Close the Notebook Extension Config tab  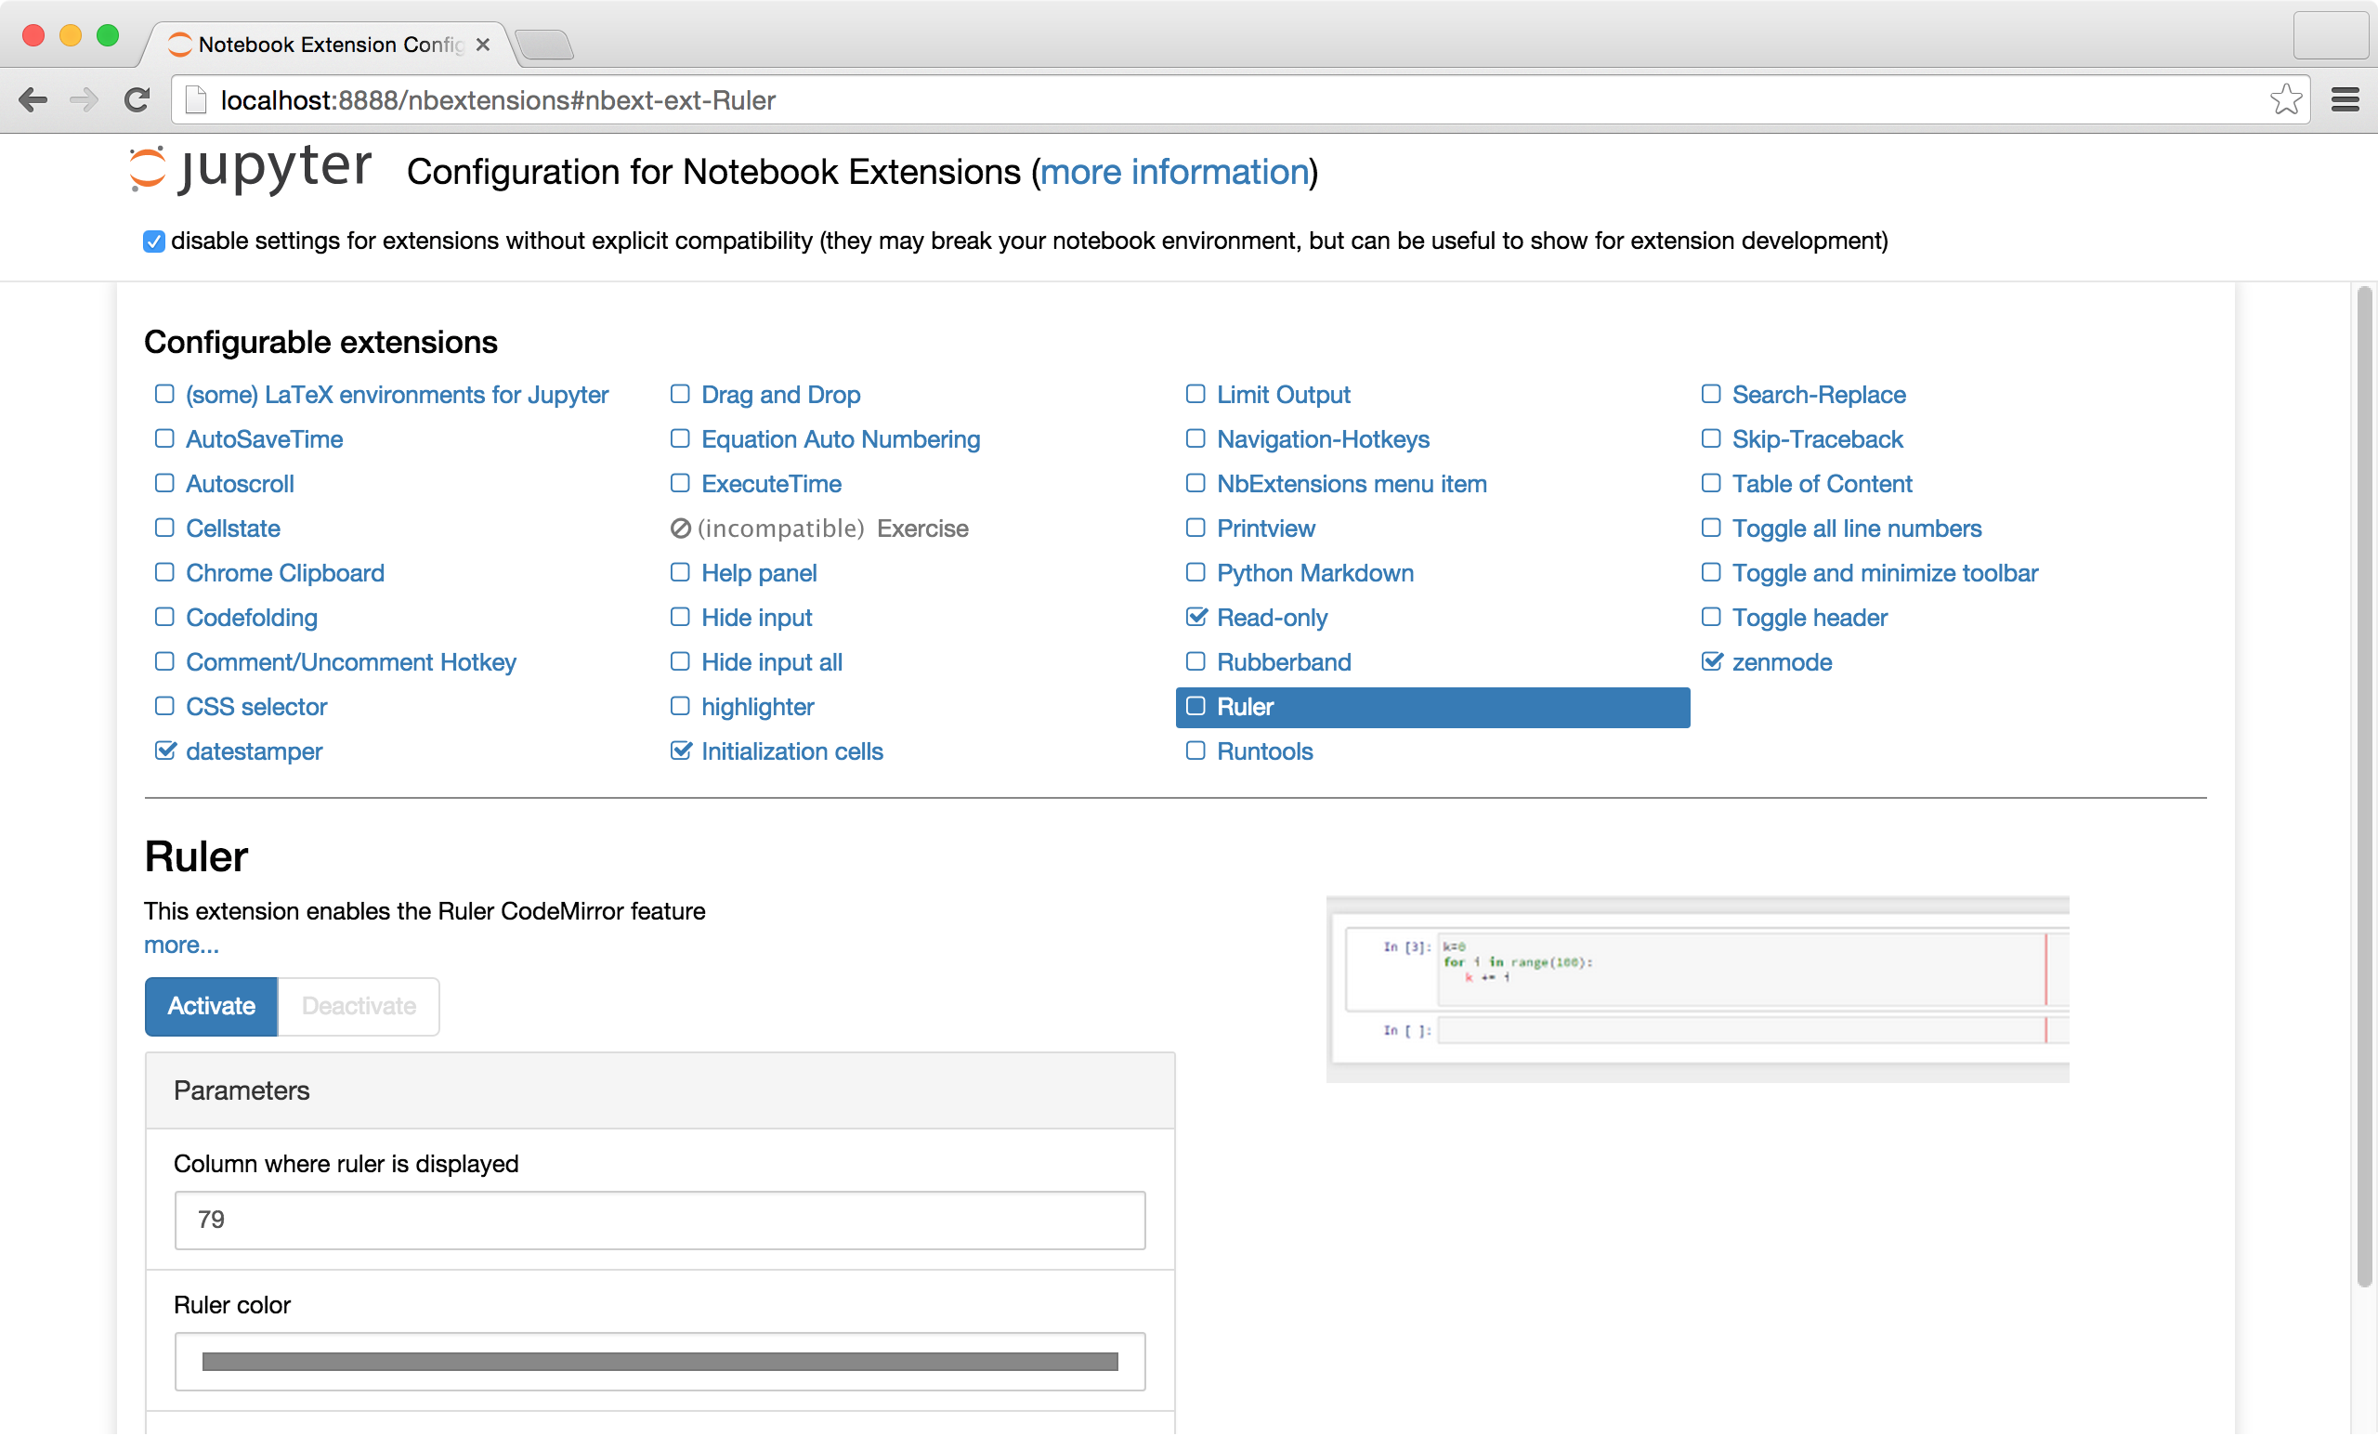[x=484, y=45]
